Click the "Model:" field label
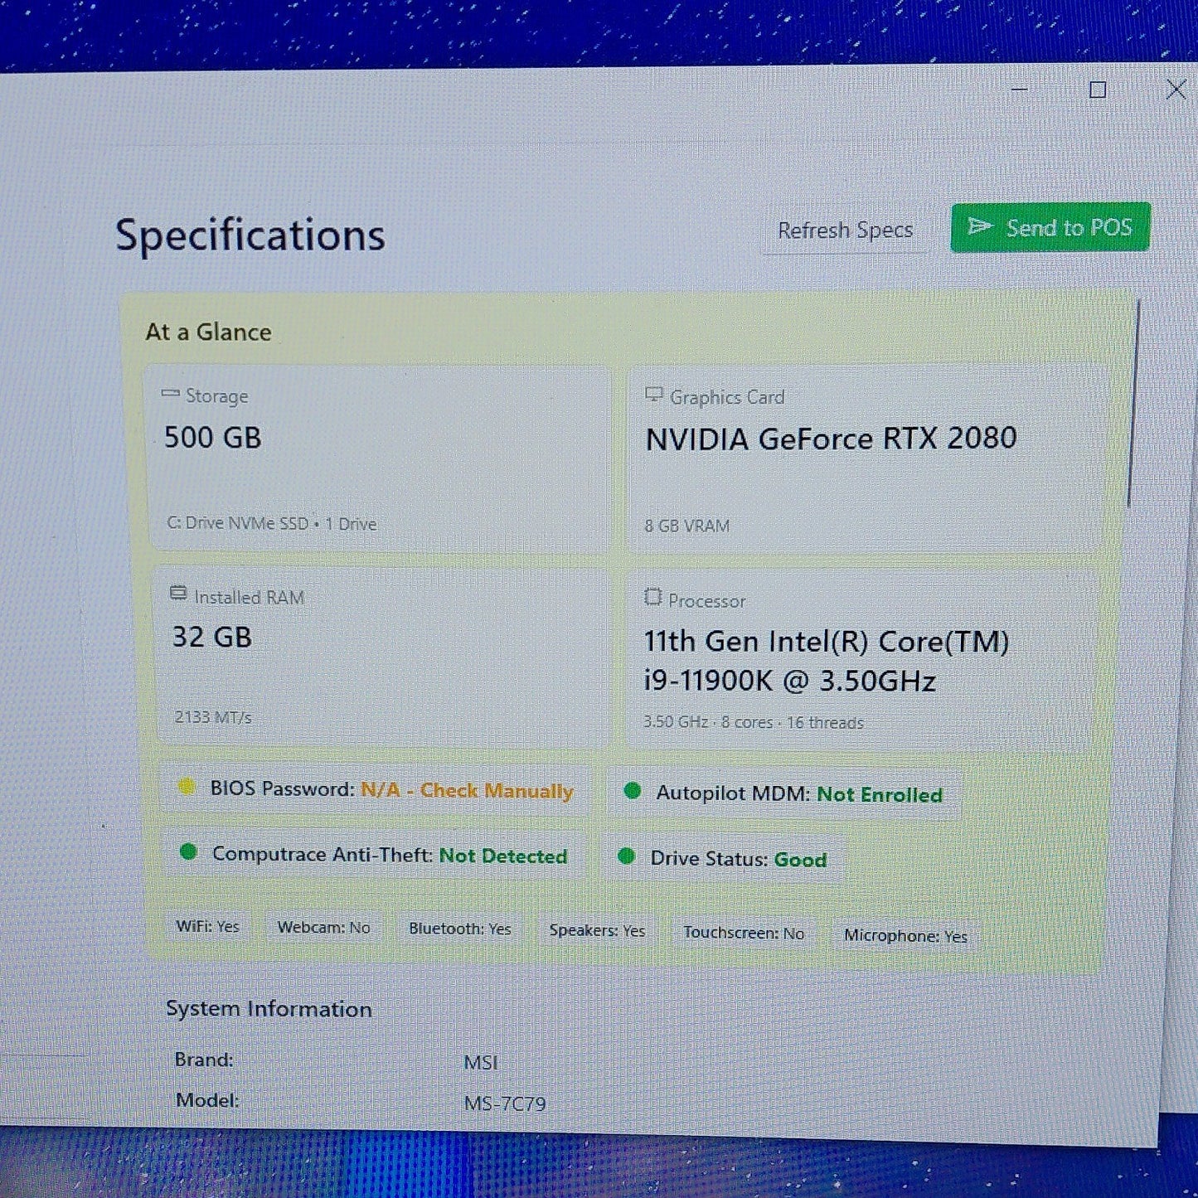 point(207,1100)
